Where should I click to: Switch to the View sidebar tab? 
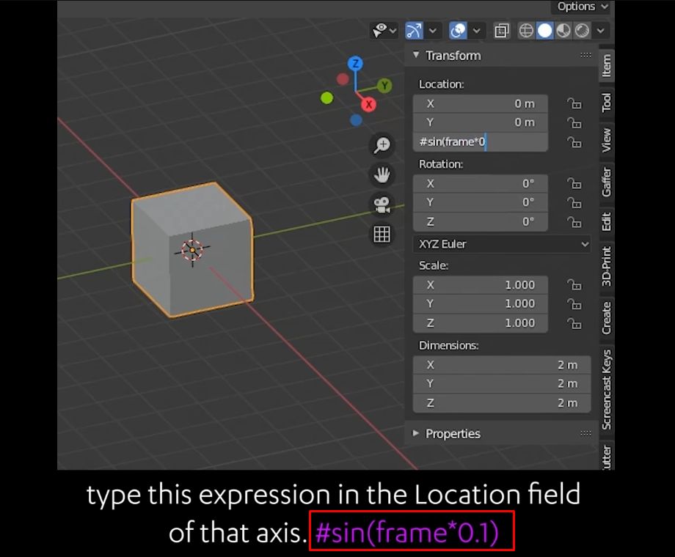(x=607, y=140)
